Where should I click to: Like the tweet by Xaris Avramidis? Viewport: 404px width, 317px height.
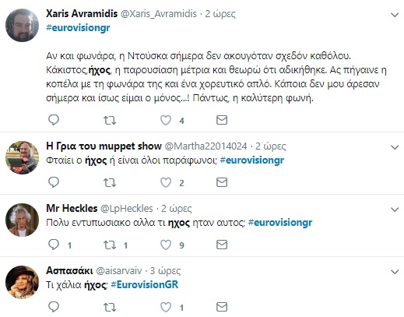(x=166, y=120)
